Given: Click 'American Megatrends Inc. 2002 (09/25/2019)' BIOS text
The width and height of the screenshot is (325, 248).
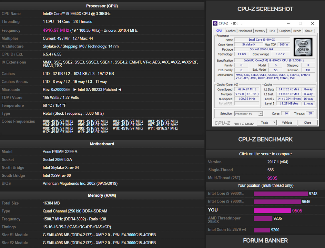Looking at the screenshot, I should click(80, 183).
